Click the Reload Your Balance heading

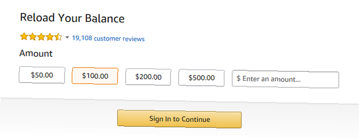click(x=72, y=18)
